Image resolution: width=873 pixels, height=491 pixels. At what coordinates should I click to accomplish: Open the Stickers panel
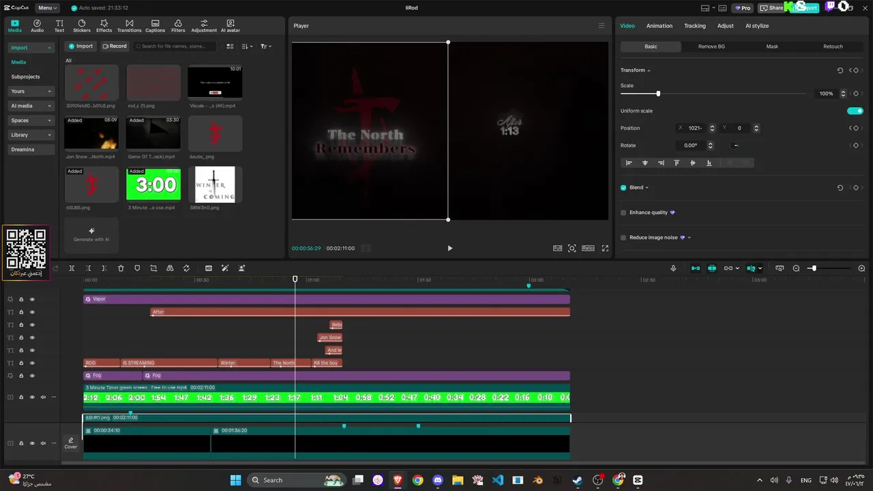[x=82, y=26]
